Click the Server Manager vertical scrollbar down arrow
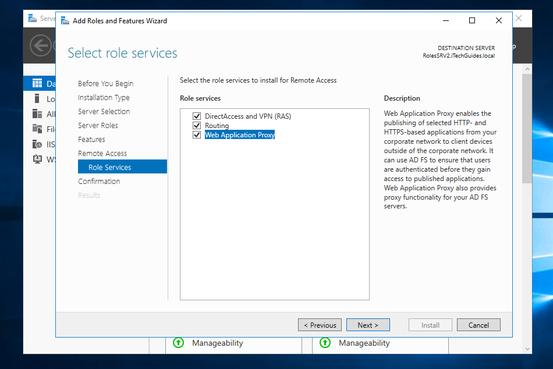Screen dimensions: 553x369 click(x=526, y=349)
